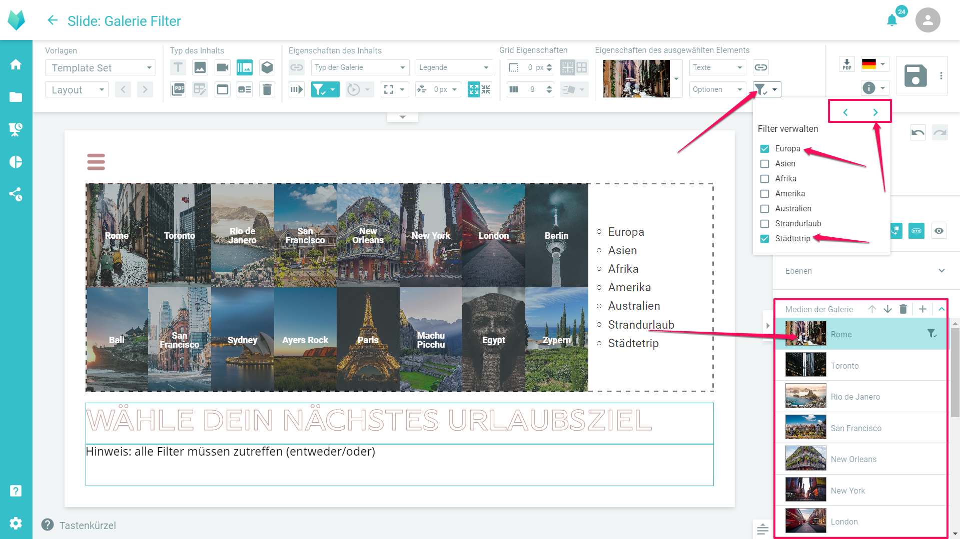Check the Amerika filter checkbox
The height and width of the screenshot is (539, 960).
click(x=764, y=194)
